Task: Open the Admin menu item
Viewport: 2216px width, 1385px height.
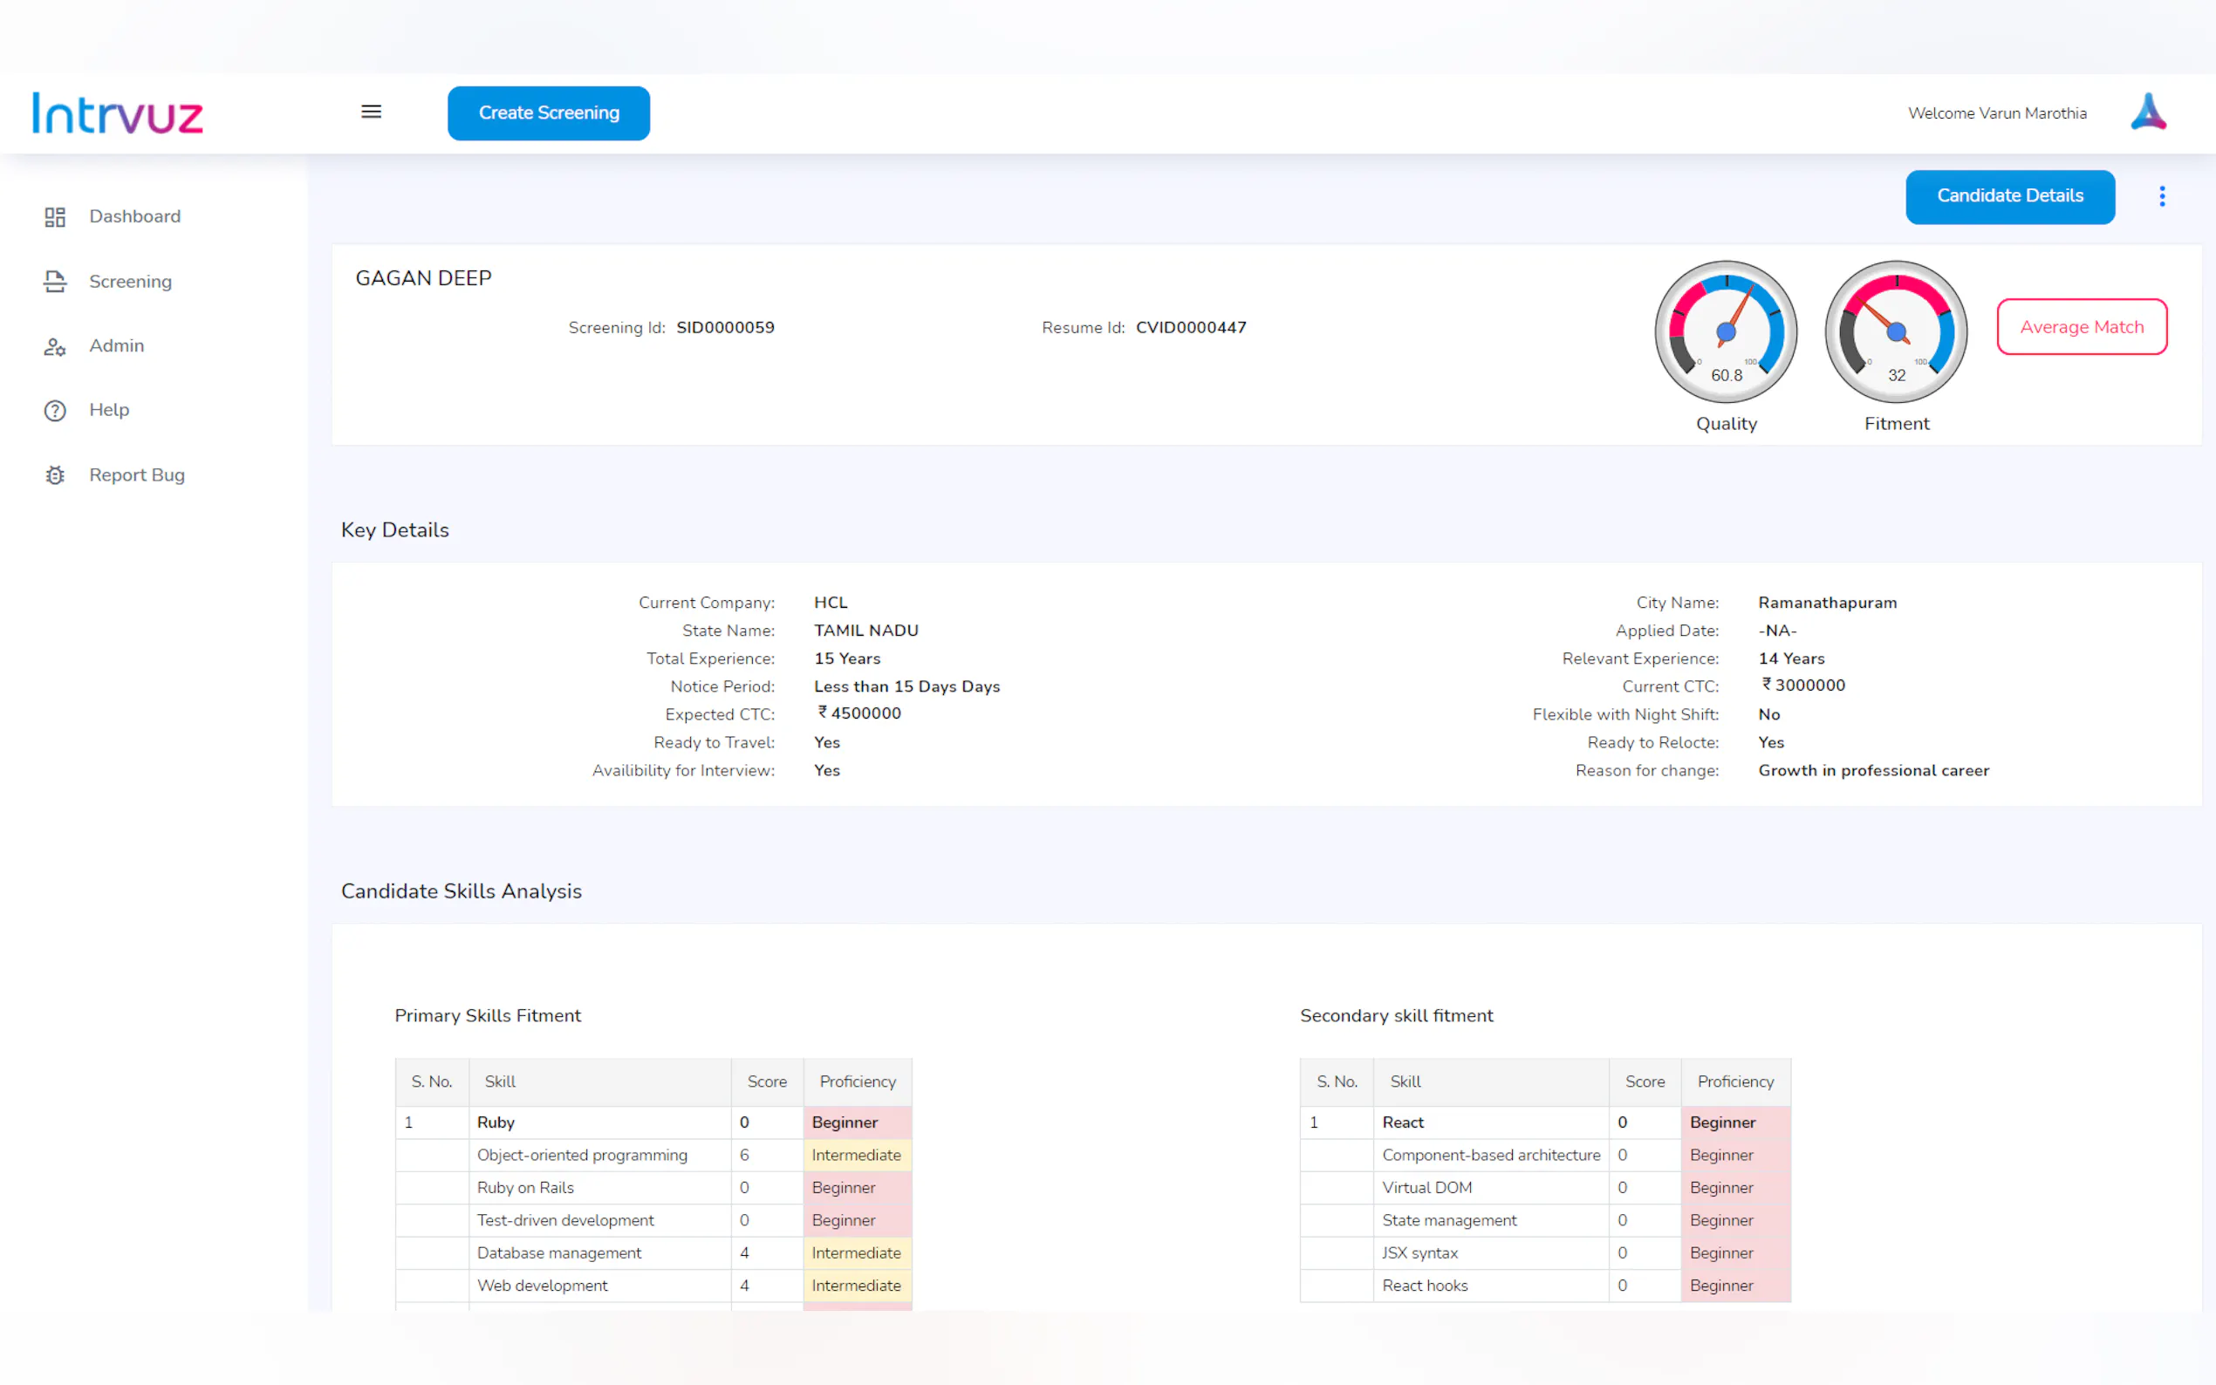Action: [x=116, y=346]
